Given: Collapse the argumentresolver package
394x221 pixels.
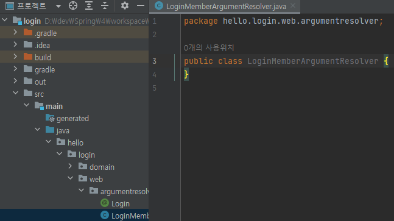Looking at the screenshot, I should pos(82,191).
